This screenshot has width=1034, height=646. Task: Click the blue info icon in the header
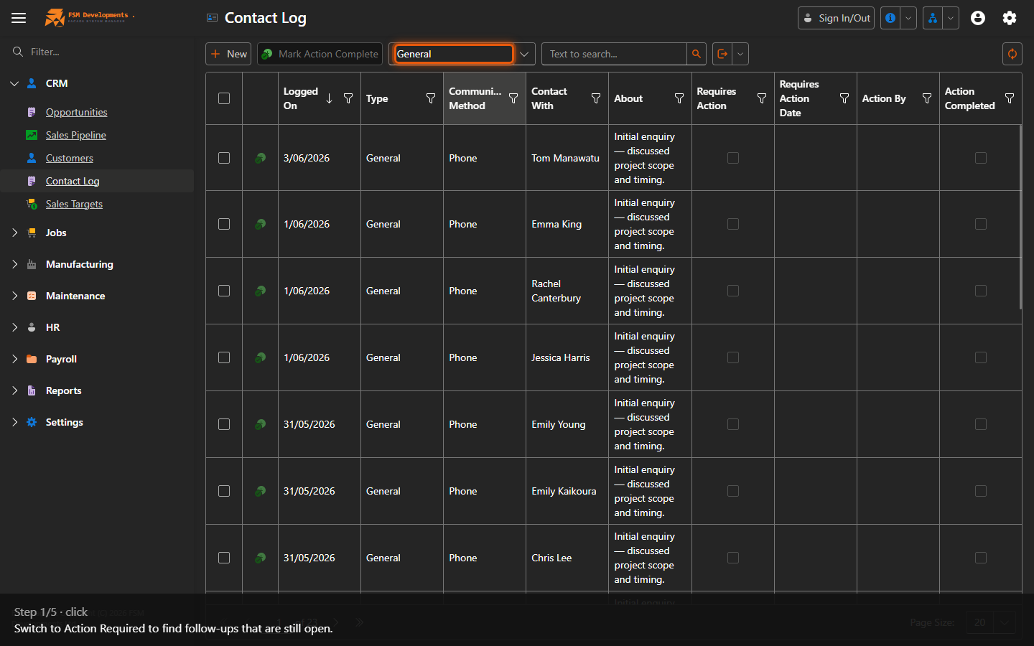(890, 18)
